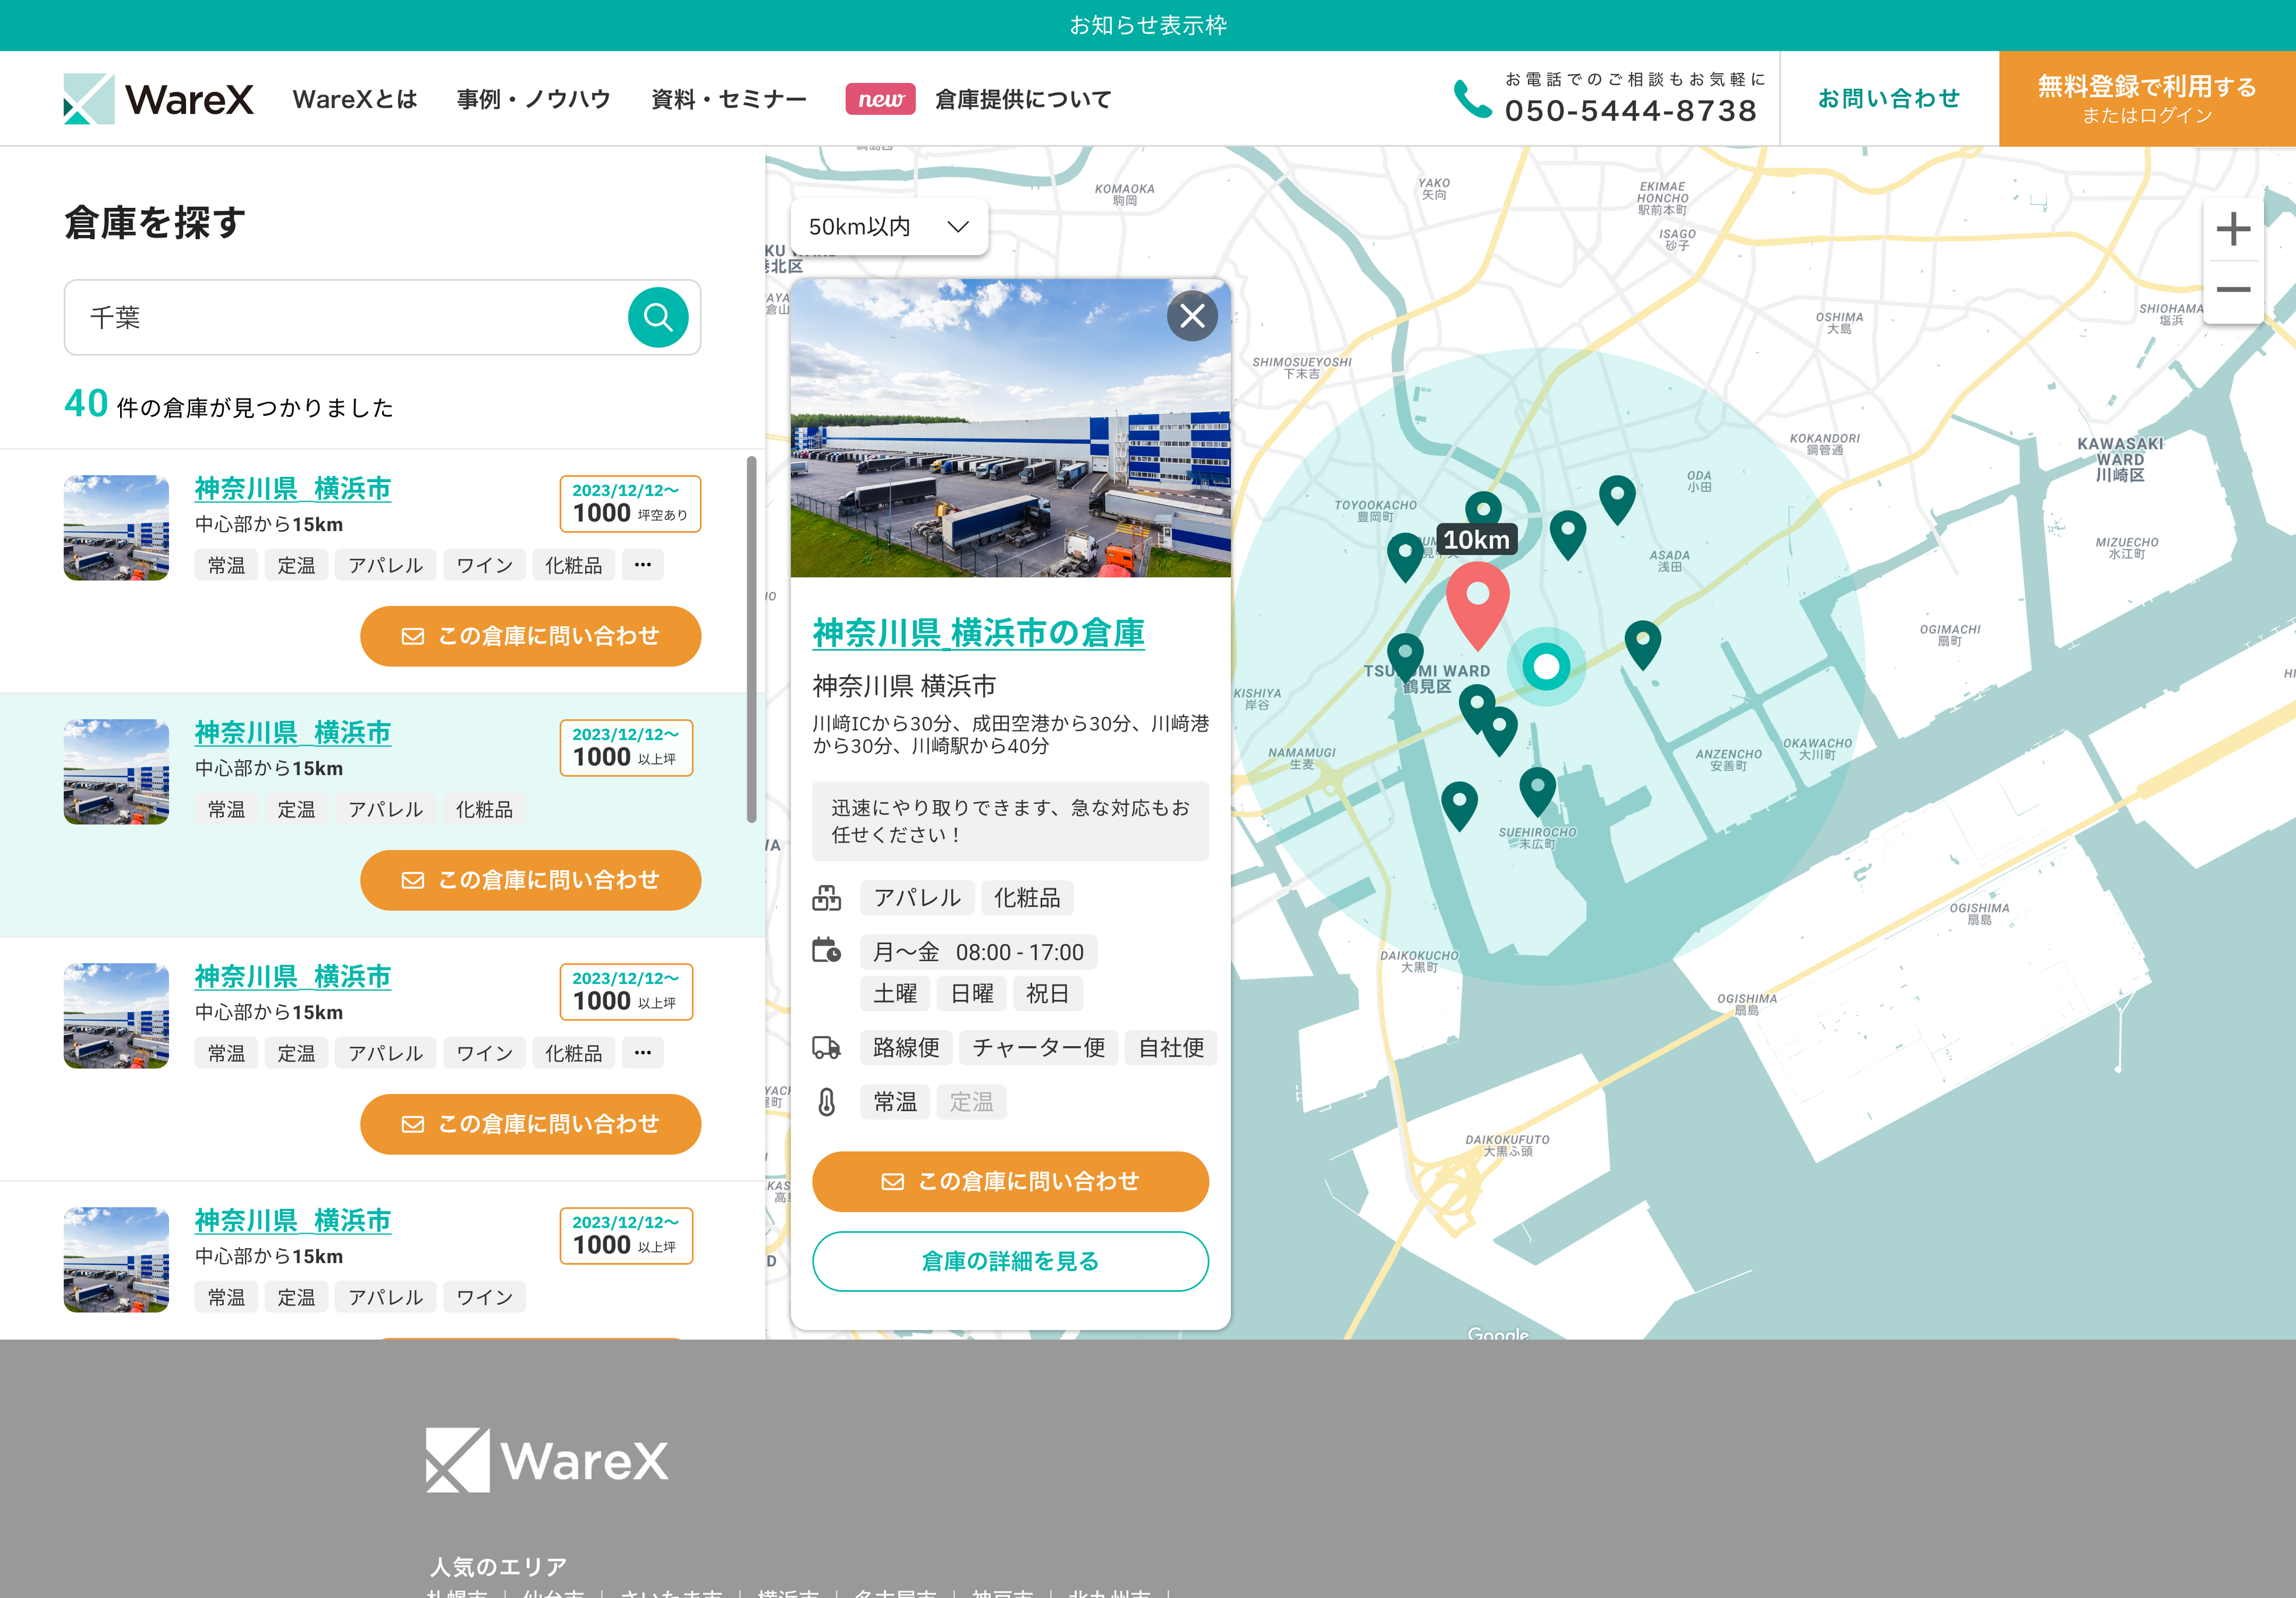Open the 倉庫提供について menu item
Viewport: 2296px width, 1598px height.
(1023, 99)
